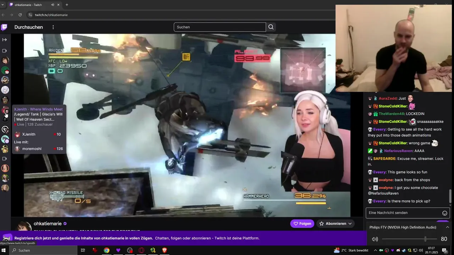Viewport: 454px width, 255px height.
Task: Close the ohkatiemarie Twitch tab
Action: (59, 5)
